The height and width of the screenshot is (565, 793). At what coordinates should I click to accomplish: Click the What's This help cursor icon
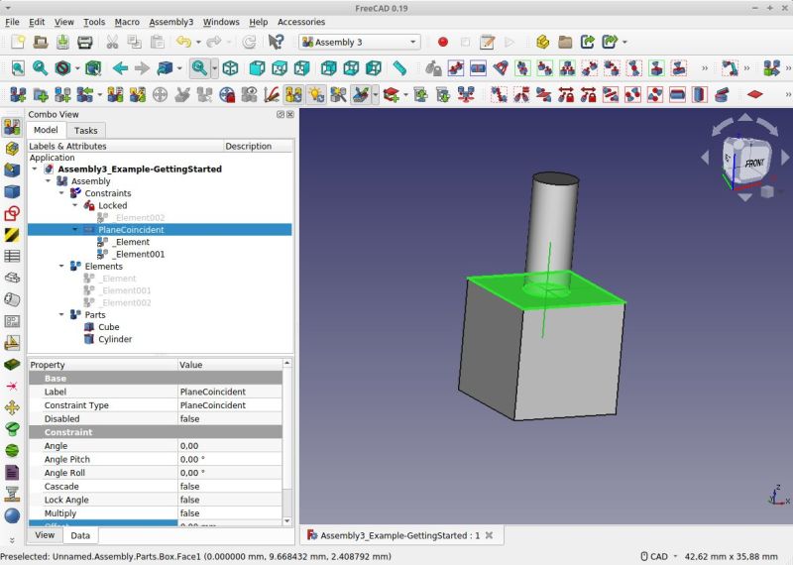tap(276, 42)
